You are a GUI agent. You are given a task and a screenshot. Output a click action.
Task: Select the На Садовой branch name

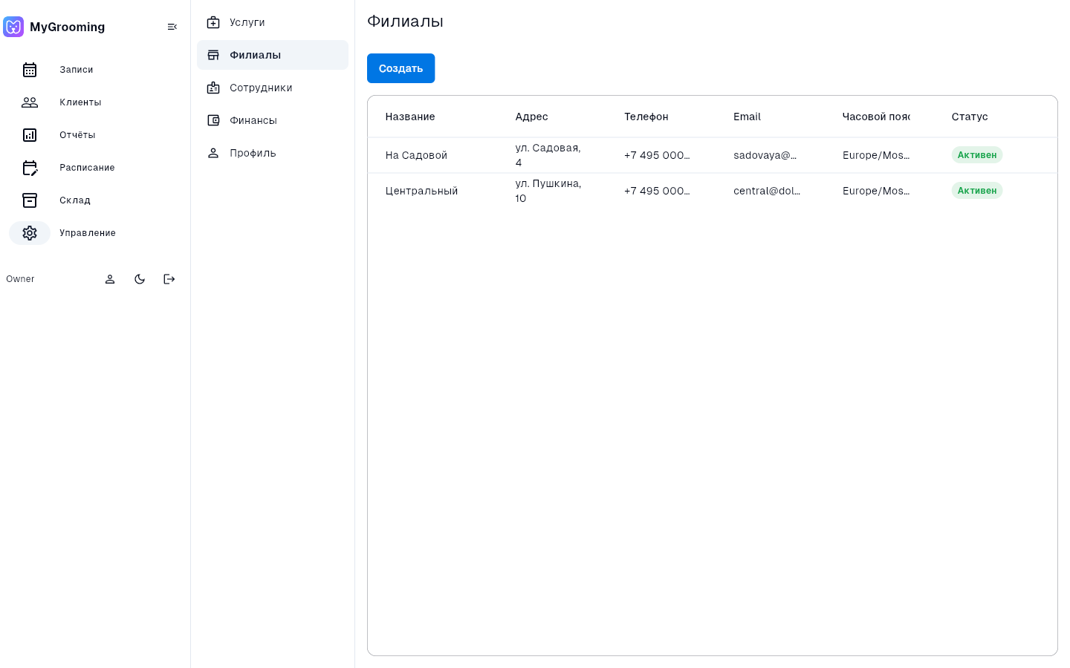[416, 155]
